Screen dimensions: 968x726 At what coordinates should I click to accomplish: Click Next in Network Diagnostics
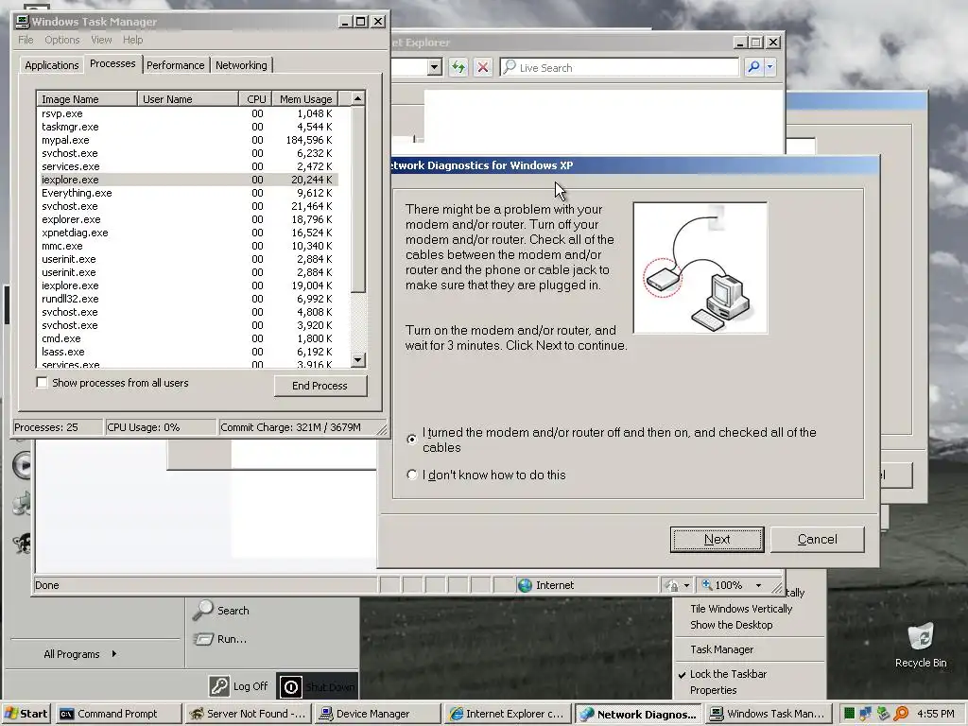[x=717, y=539]
